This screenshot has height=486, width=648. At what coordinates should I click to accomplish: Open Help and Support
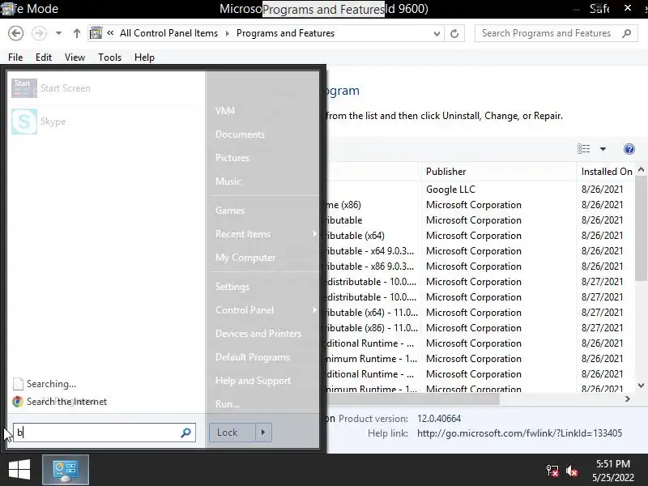point(253,381)
